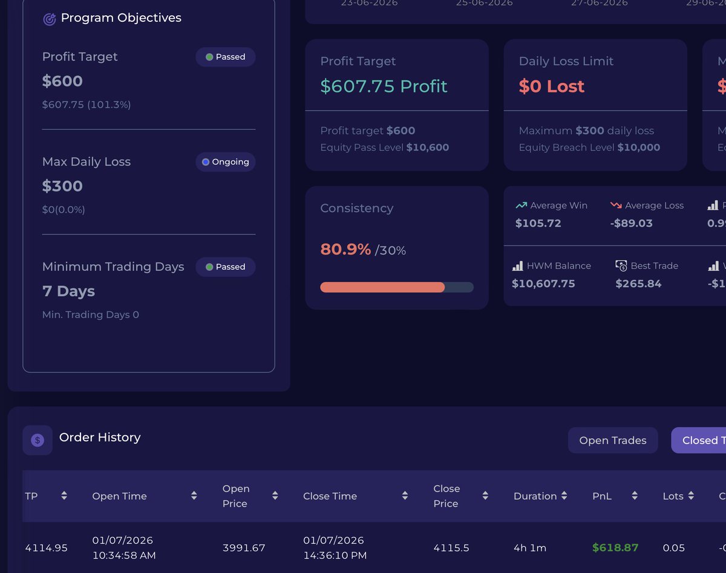Click the HWM Balance bar-chart icon
Image resolution: width=726 pixels, height=573 pixels.
click(518, 266)
